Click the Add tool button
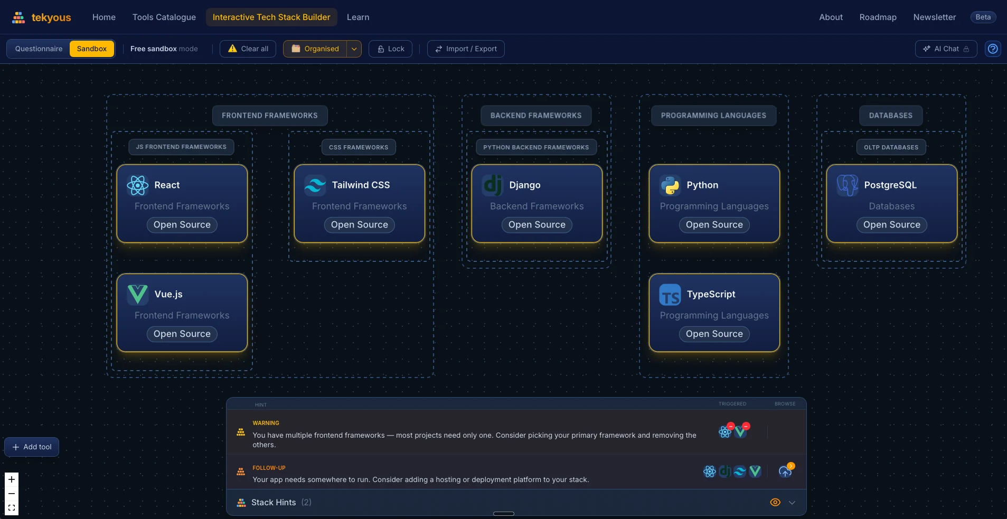The width and height of the screenshot is (1007, 519). pyautogui.click(x=32, y=447)
